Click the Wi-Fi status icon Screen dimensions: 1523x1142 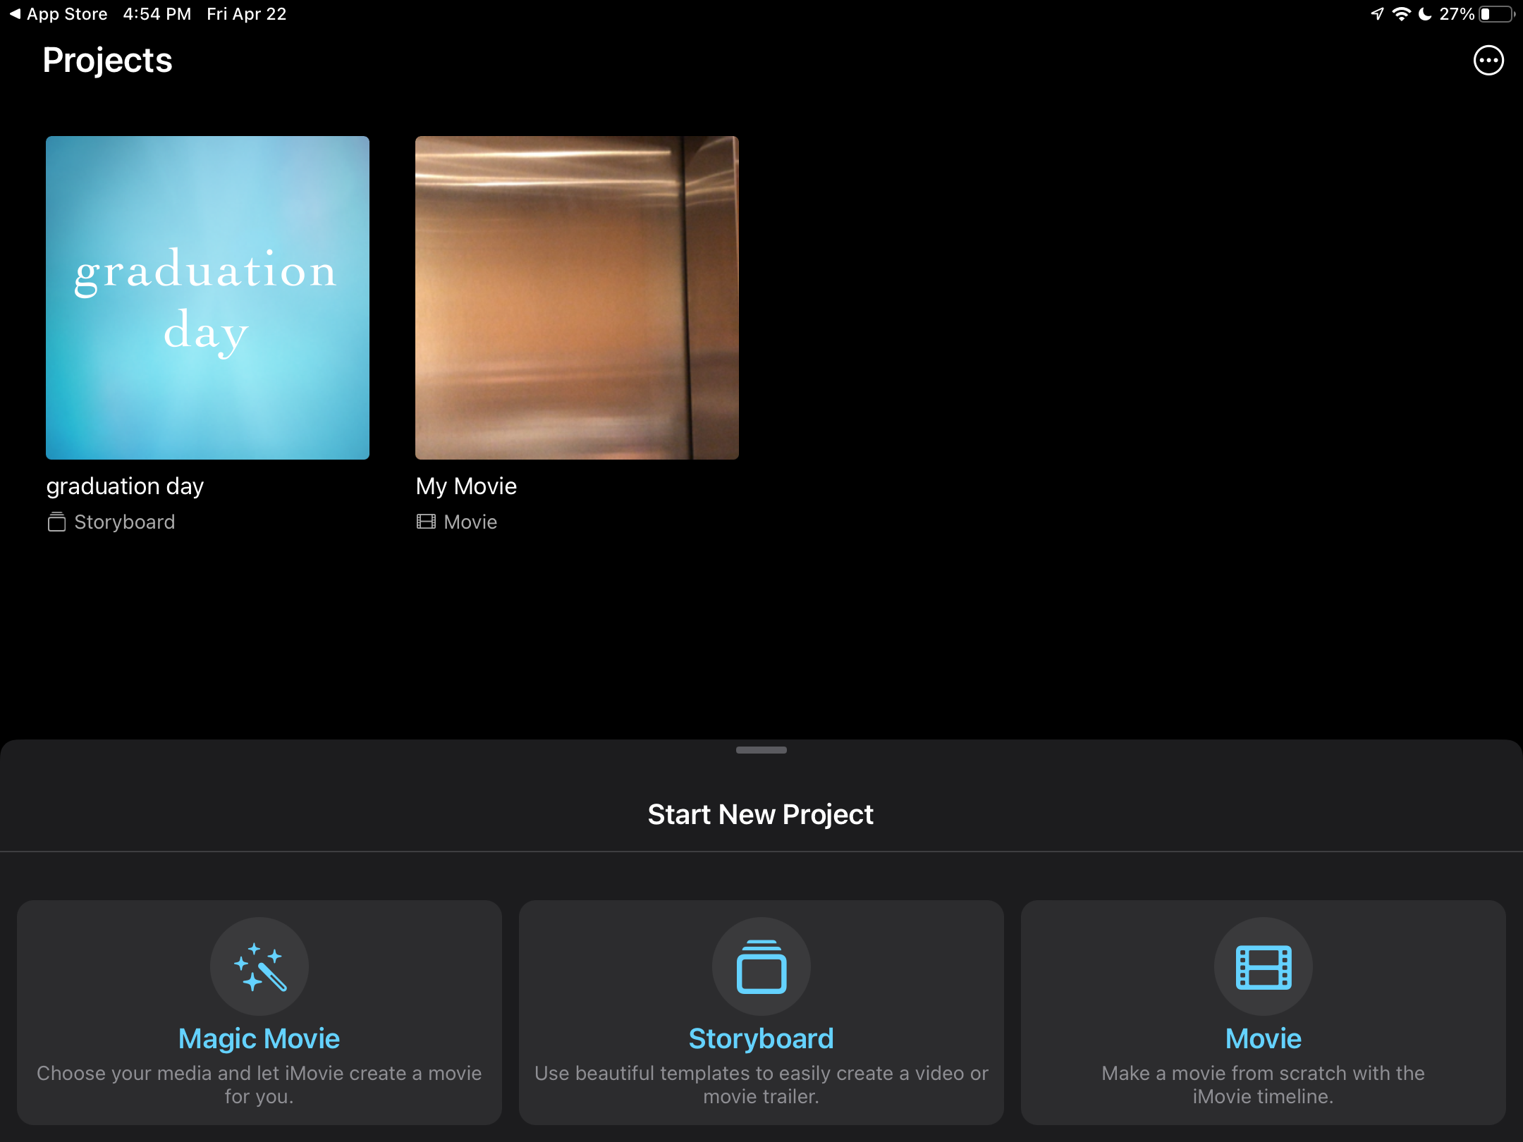1401,14
